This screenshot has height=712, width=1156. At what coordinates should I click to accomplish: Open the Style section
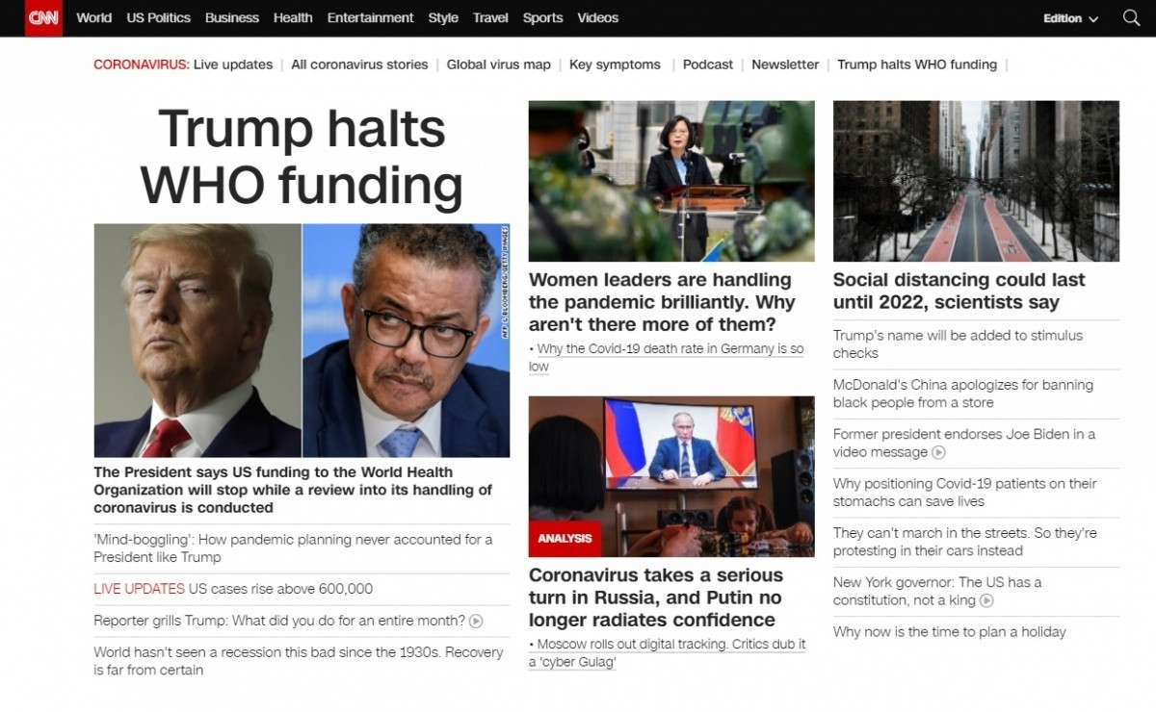443,17
